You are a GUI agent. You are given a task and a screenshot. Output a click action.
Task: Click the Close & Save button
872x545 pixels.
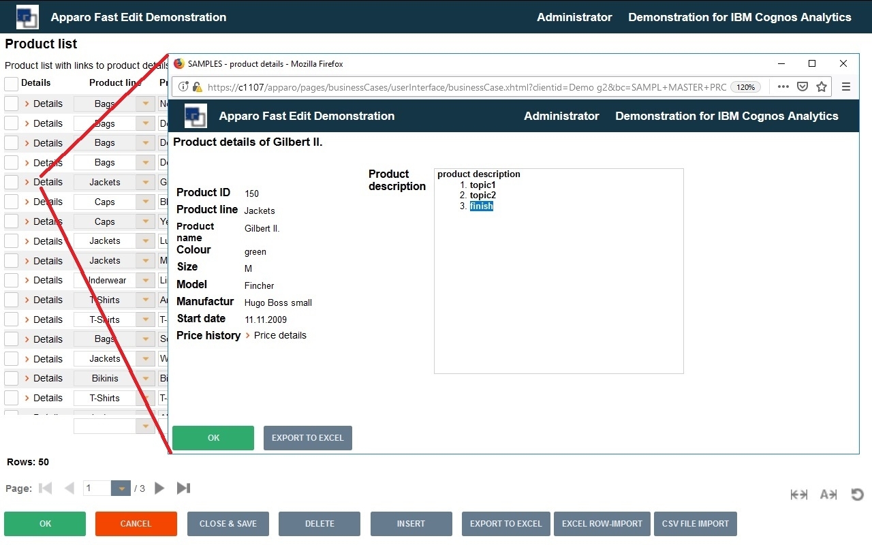pyautogui.click(x=228, y=524)
